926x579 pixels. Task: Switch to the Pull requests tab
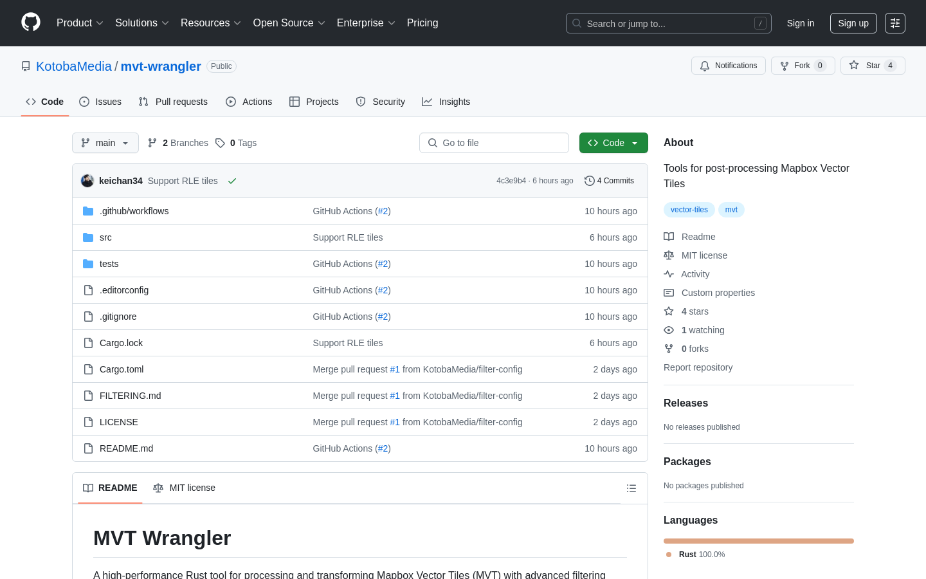[x=173, y=102]
